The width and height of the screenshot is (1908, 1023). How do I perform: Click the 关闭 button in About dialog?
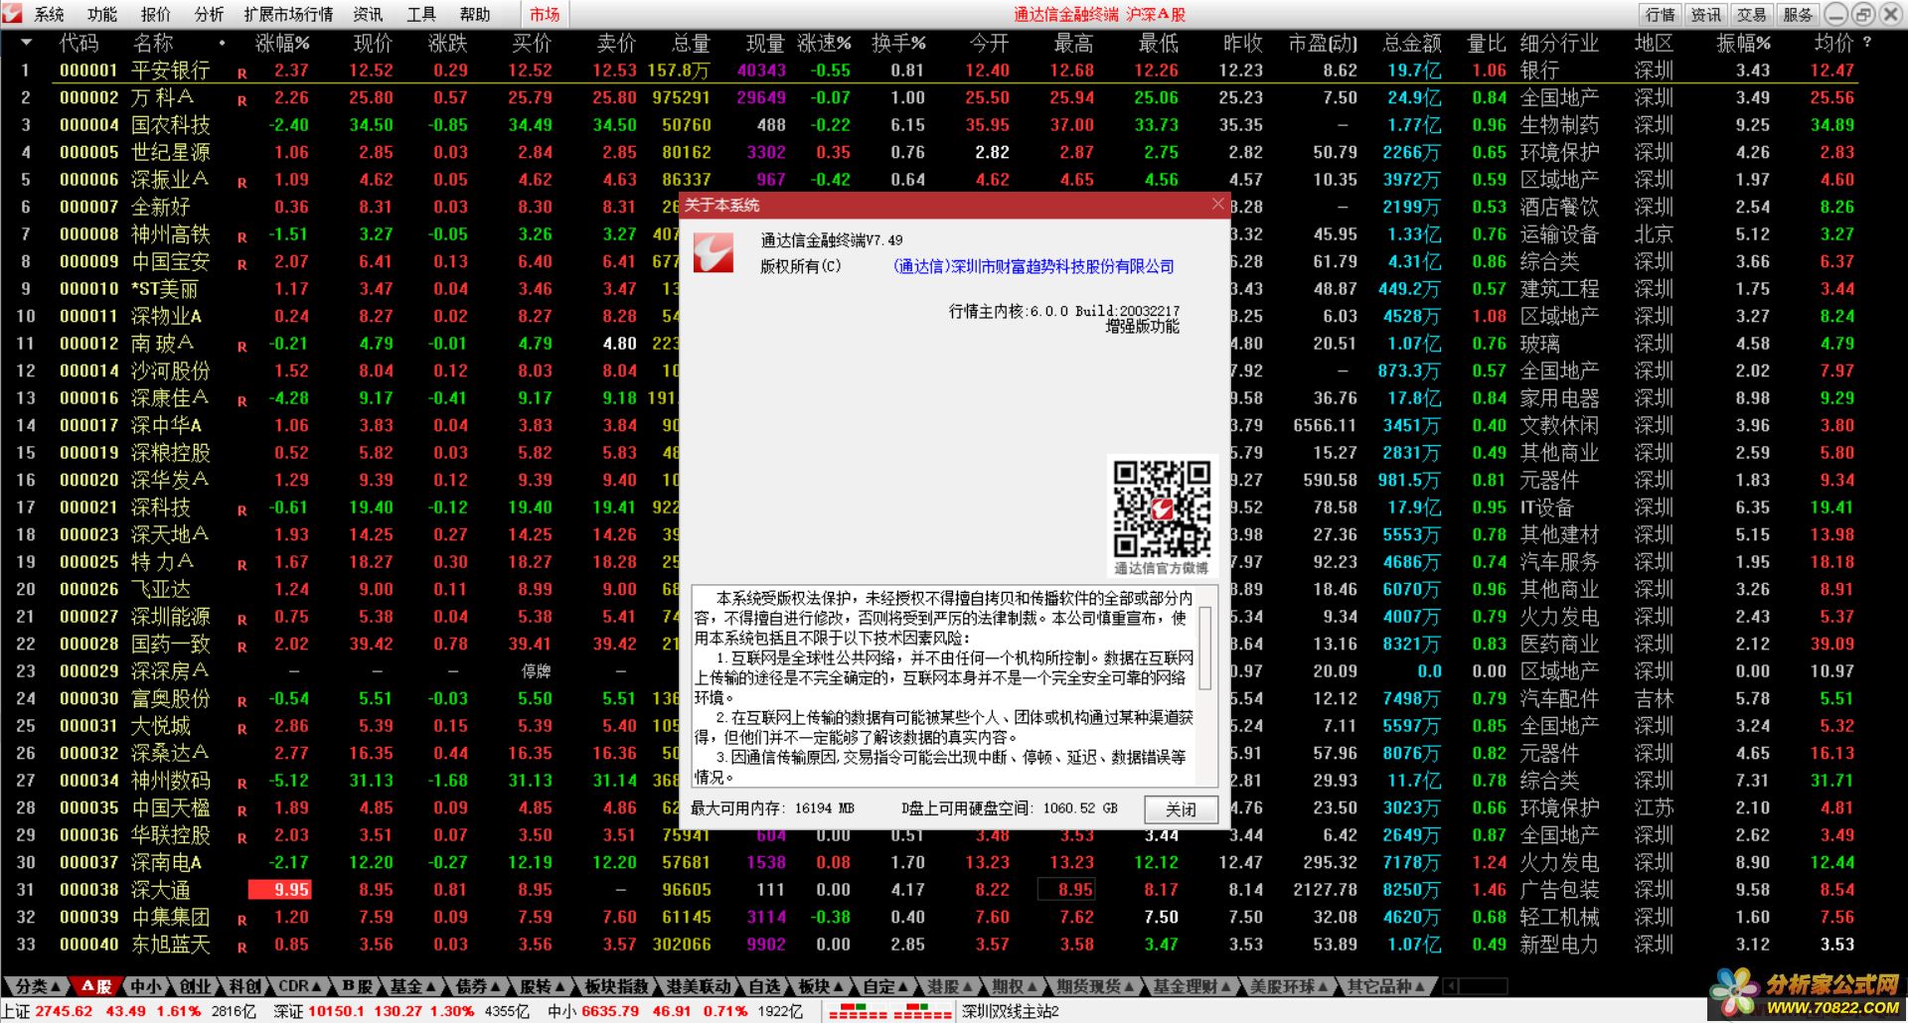pos(1181,808)
